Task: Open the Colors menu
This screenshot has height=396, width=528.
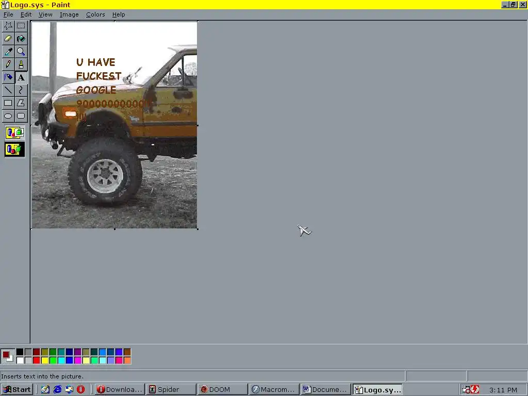Action: (95, 14)
